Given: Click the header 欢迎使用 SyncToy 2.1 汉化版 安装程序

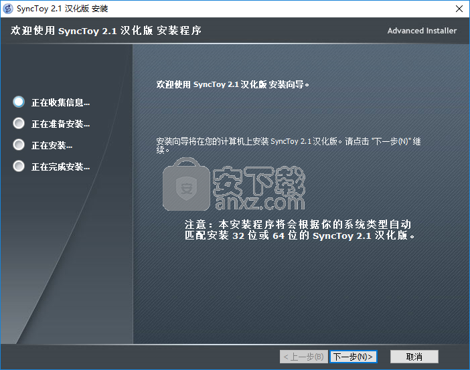Looking at the screenshot, I should click(x=106, y=31).
